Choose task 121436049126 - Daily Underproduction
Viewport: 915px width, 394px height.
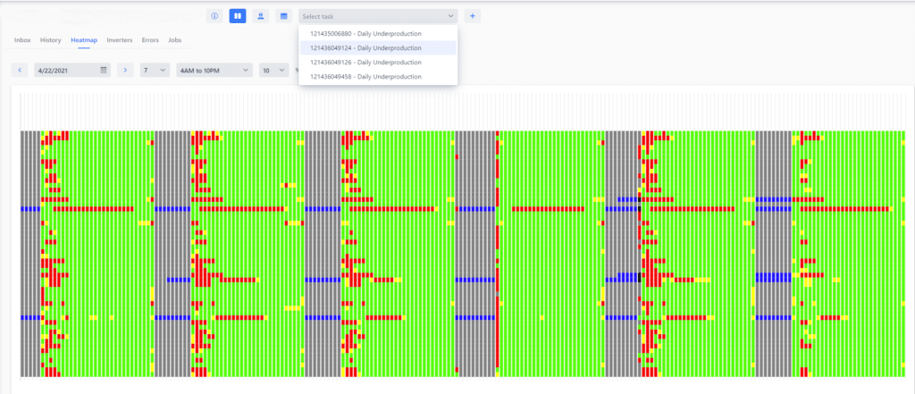(365, 63)
